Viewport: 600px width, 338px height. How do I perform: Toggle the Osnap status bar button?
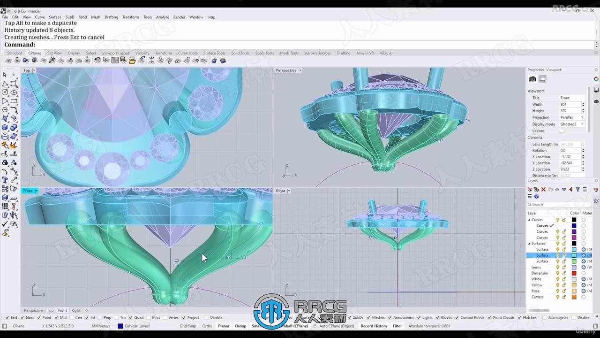click(x=240, y=326)
